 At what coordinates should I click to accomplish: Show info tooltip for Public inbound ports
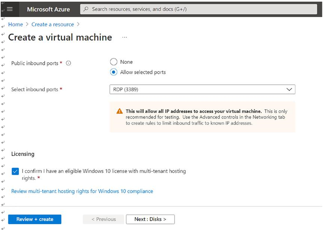tap(68, 63)
